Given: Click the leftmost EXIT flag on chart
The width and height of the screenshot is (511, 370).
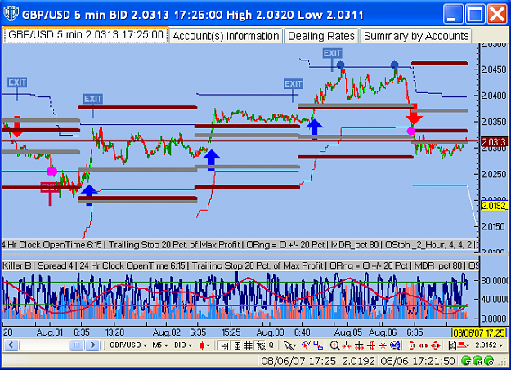Looking at the screenshot, I should click(17, 82).
